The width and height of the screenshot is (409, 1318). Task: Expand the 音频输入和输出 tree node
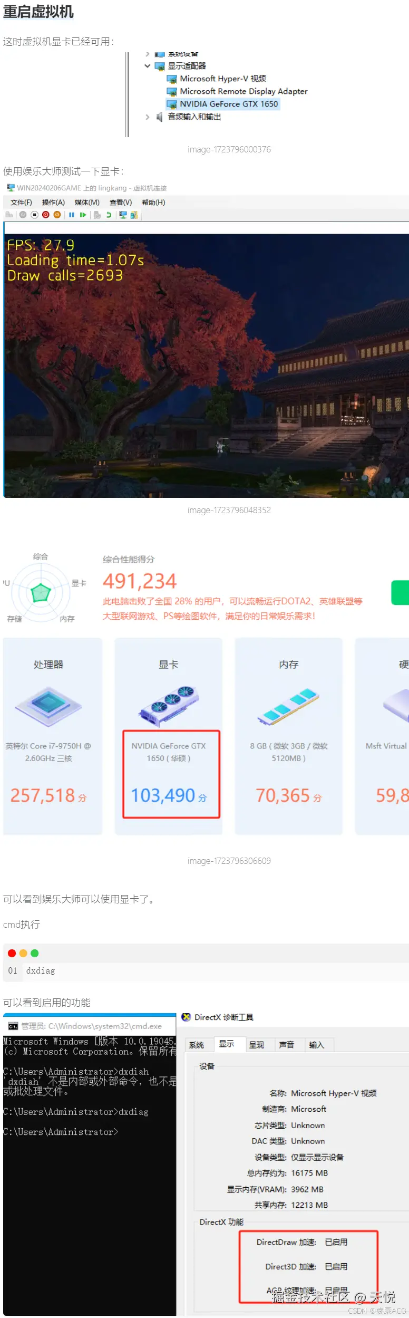click(x=148, y=117)
